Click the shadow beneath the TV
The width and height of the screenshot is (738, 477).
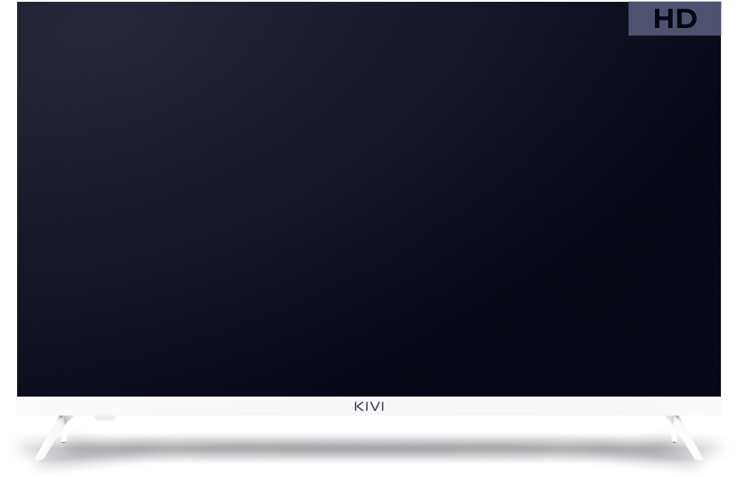369,442
